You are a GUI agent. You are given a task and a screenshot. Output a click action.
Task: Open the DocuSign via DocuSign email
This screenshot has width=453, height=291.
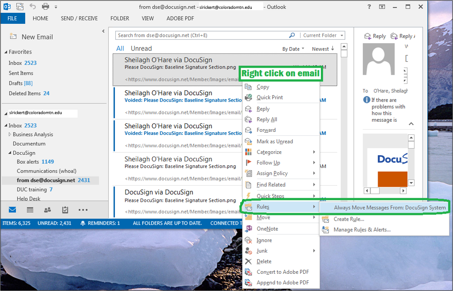coord(177,201)
